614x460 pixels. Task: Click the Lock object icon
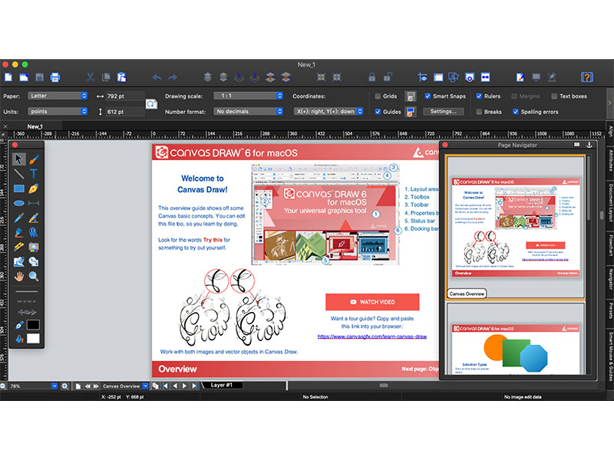[x=371, y=77]
